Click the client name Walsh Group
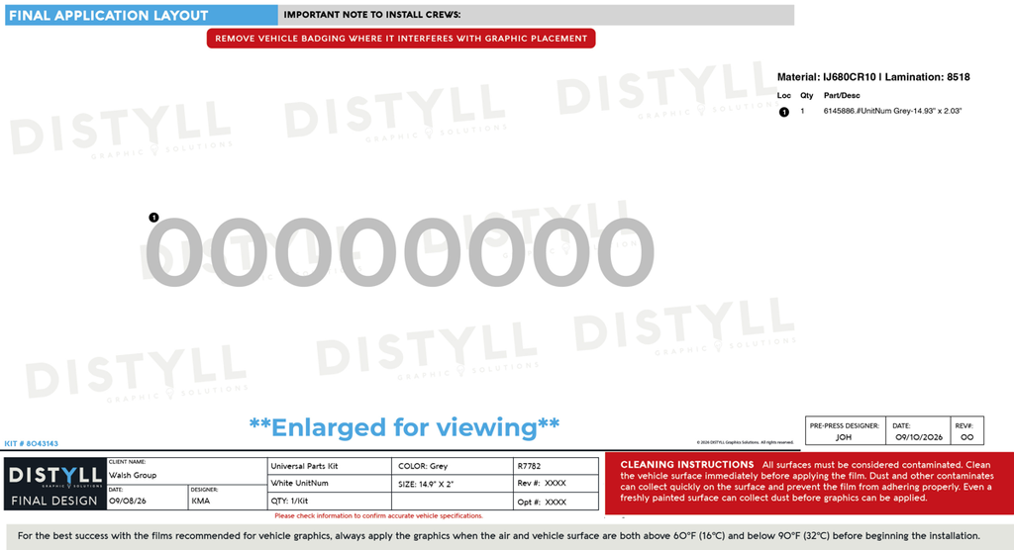The width and height of the screenshot is (1014, 550). (133, 475)
